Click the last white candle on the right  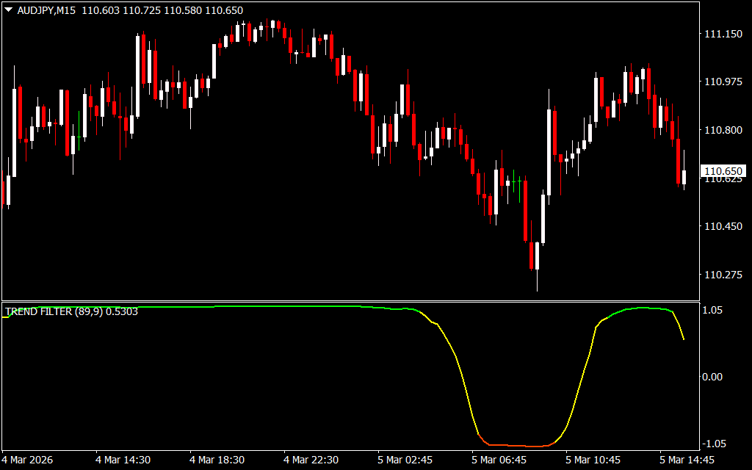pyautogui.click(x=684, y=177)
